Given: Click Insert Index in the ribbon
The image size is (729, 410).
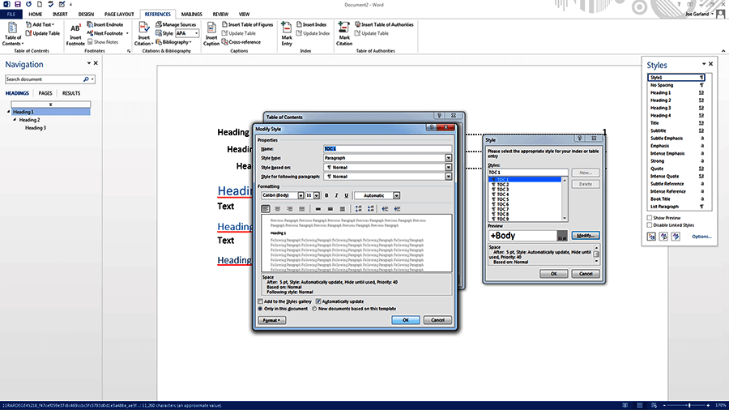Looking at the screenshot, I should (312, 24).
